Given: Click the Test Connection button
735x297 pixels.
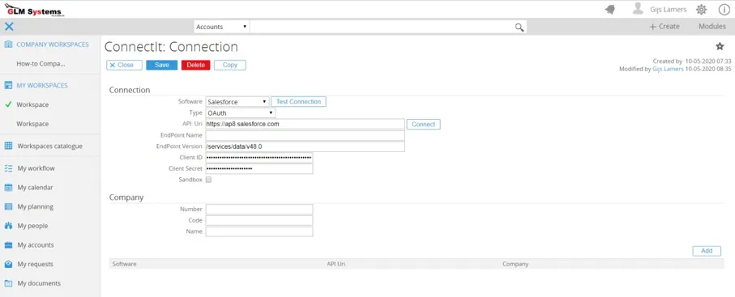Looking at the screenshot, I should 298,102.
